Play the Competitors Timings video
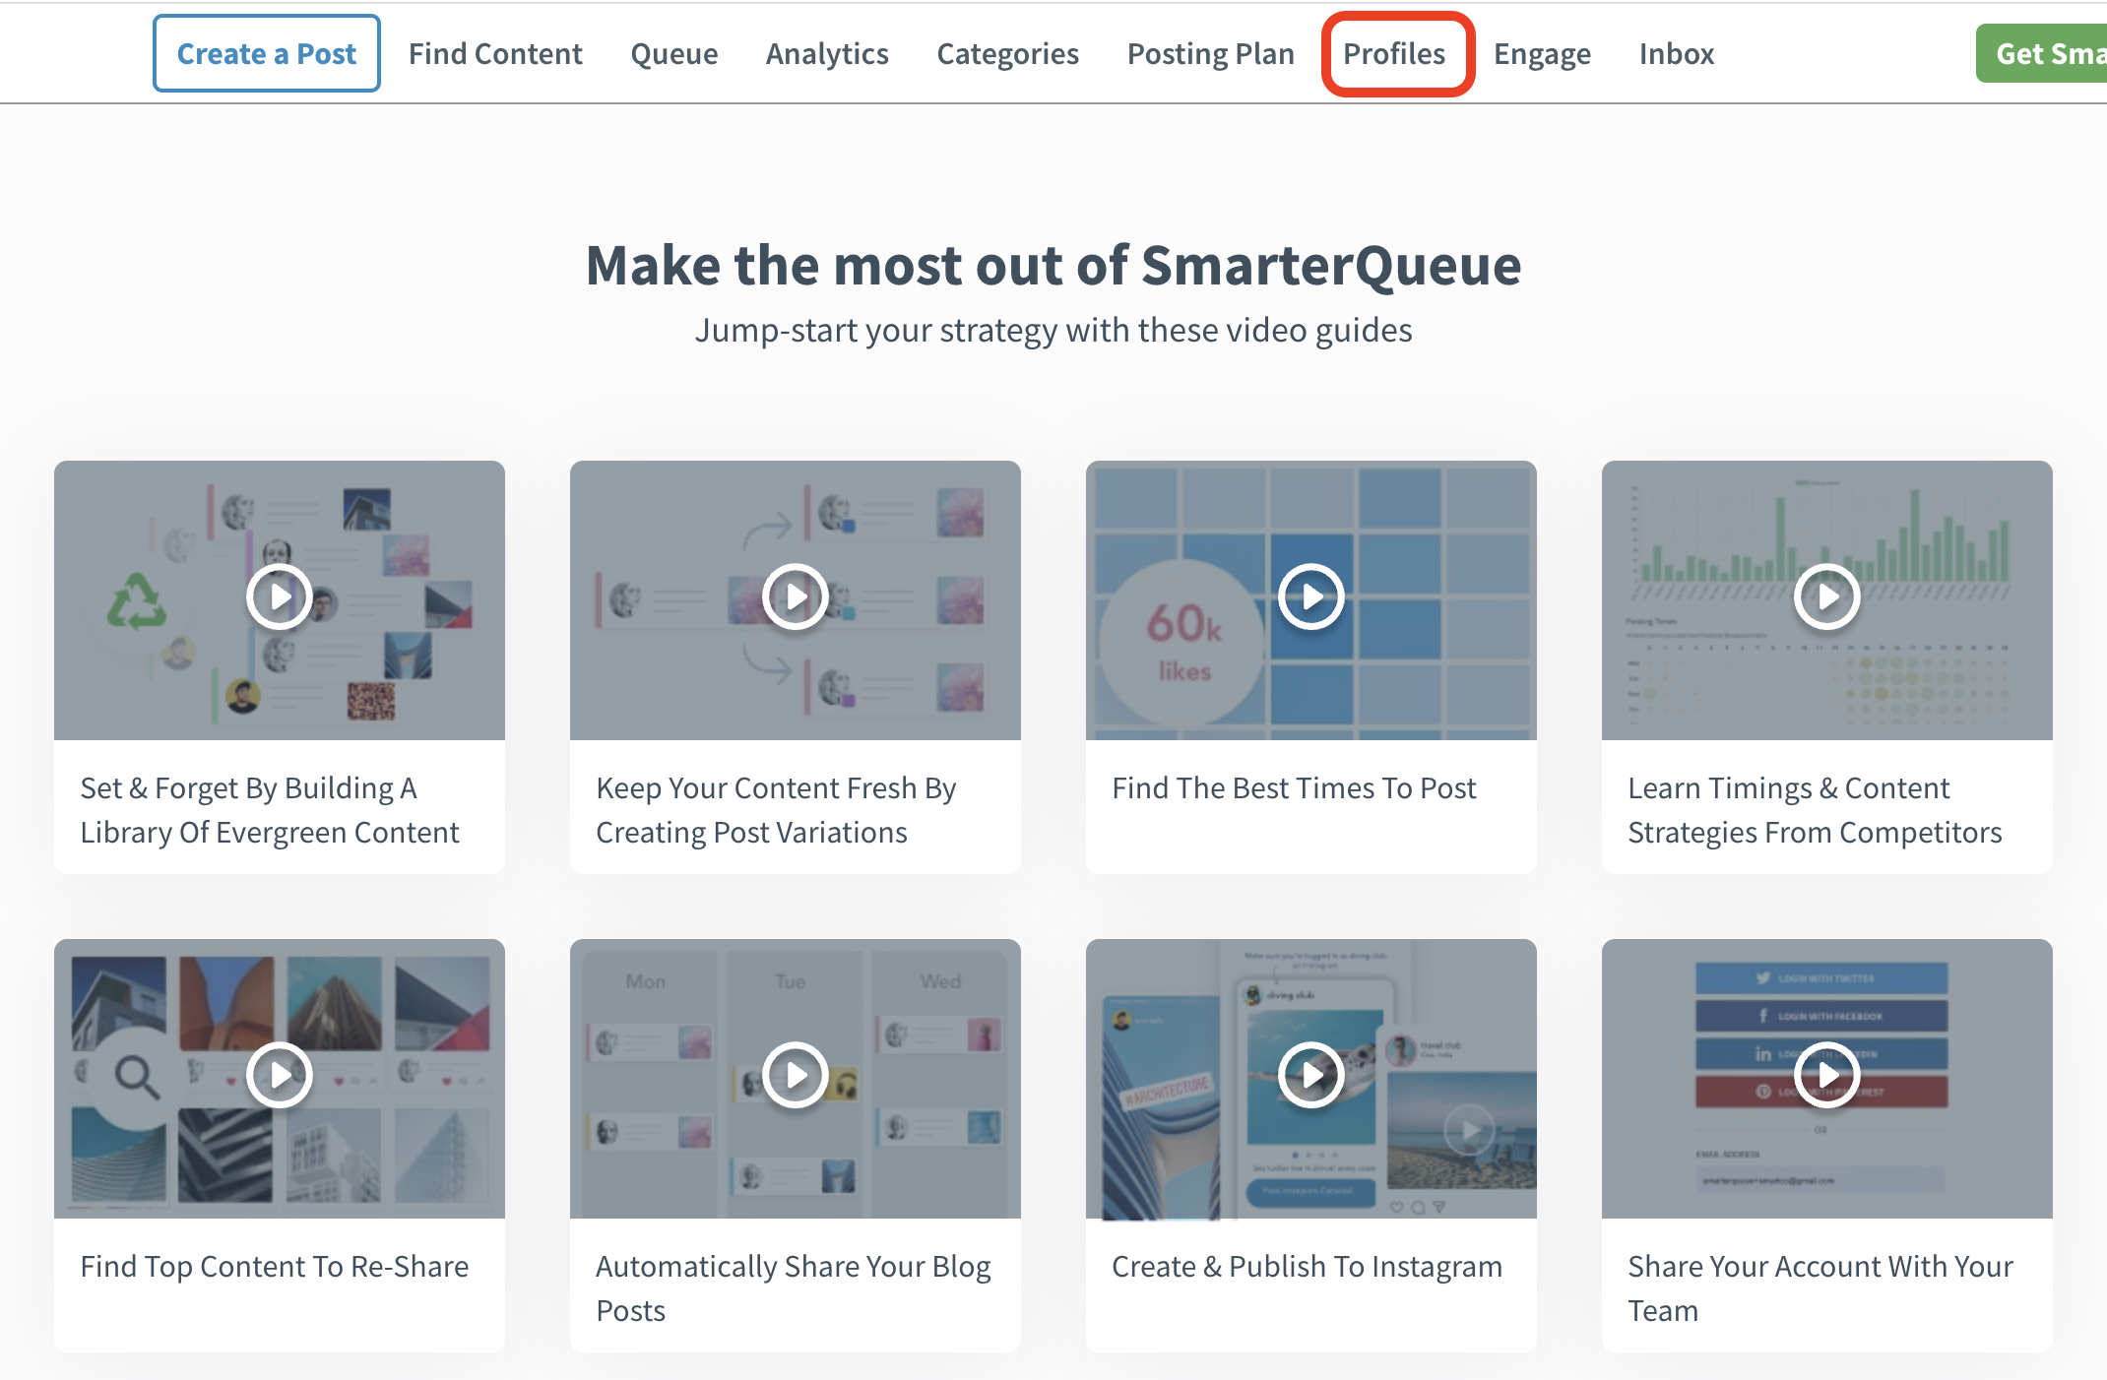 (x=1827, y=596)
